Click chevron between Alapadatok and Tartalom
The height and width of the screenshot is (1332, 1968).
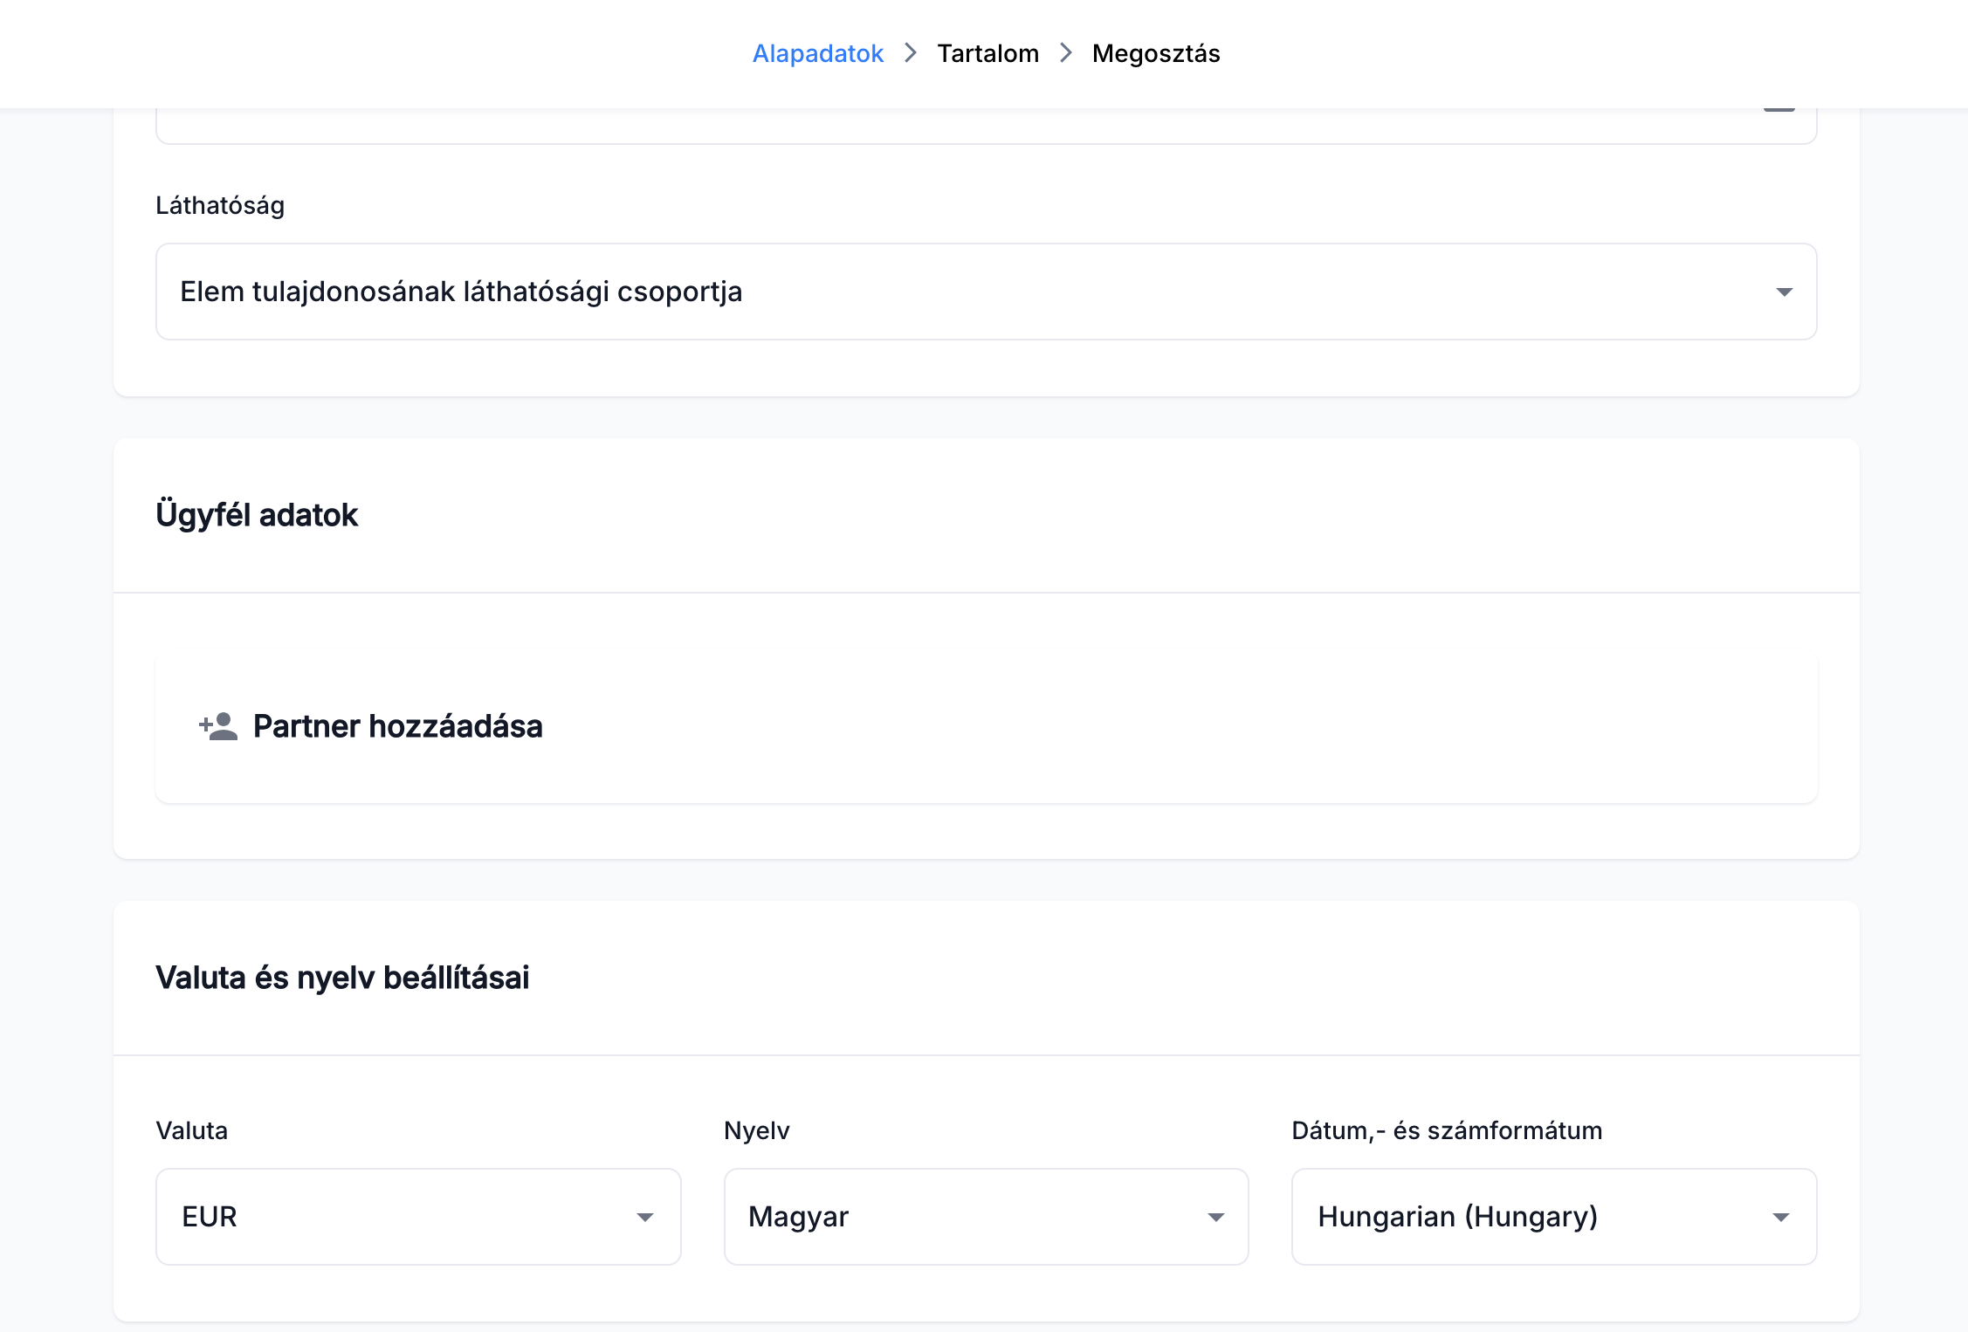(x=910, y=53)
